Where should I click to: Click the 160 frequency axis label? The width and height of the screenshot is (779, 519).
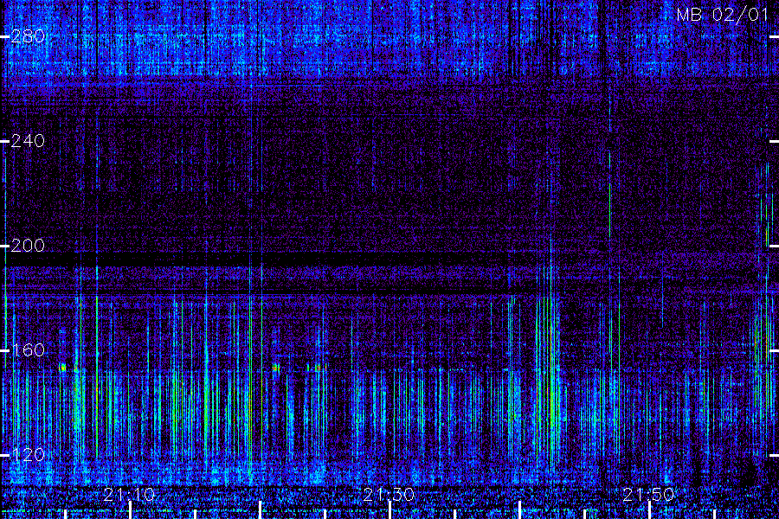(x=28, y=350)
